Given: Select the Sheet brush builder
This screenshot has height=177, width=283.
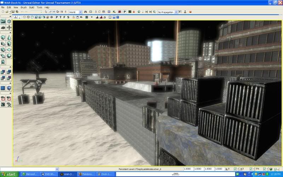Looking at the screenshot, I should tap(9, 50).
